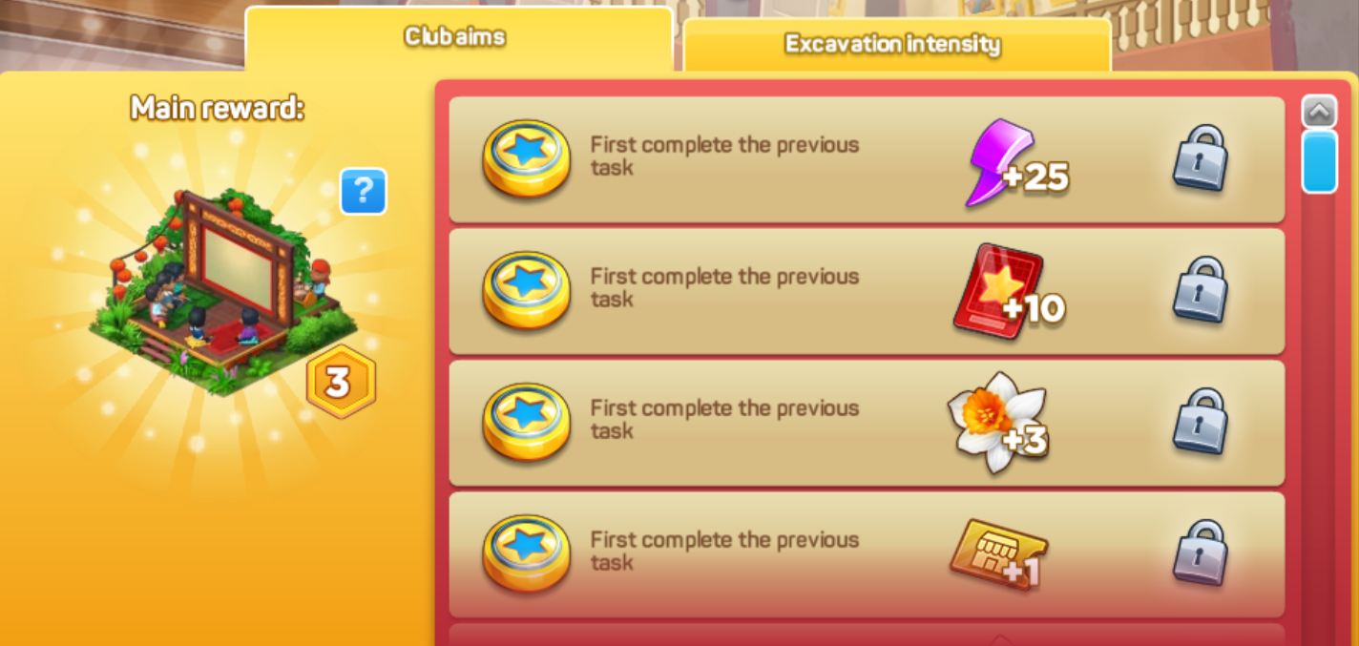The width and height of the screenshot is (1359, 646).
Task: Click the white daffodil +3 reward icon
Action: (x=999, y=423)
